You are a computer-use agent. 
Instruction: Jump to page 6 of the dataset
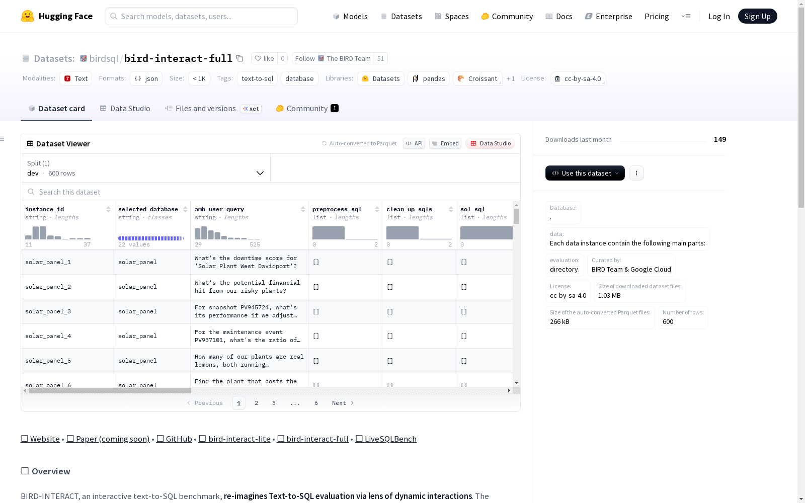[316, 403]
